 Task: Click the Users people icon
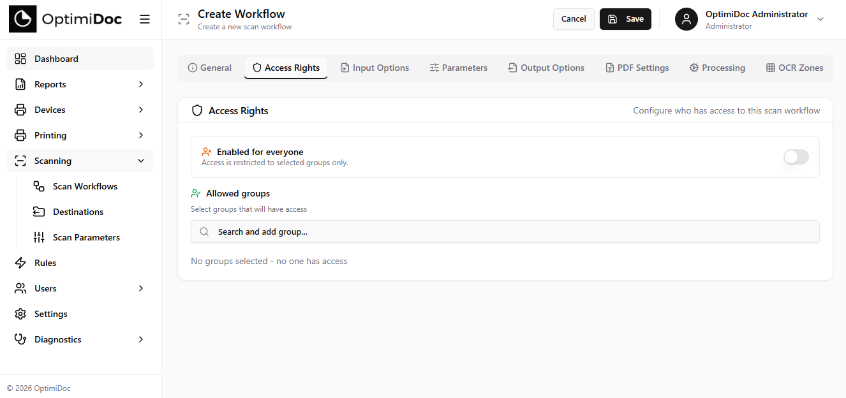(20, 288)
